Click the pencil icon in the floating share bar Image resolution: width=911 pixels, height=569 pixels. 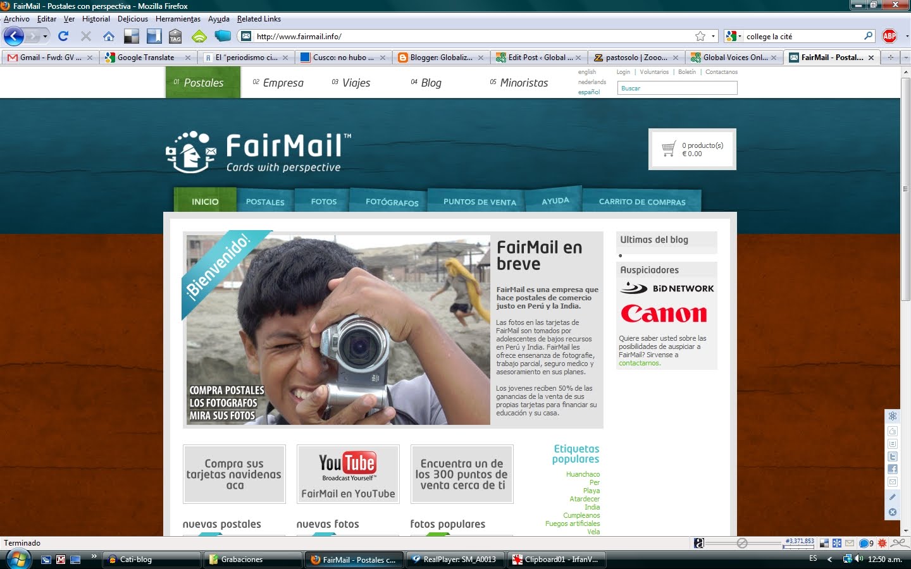pyautogui.click(x=893, y=497)
